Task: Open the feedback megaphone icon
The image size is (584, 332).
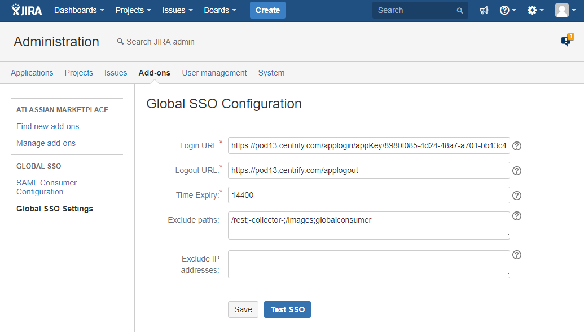Action: (484, 10)
